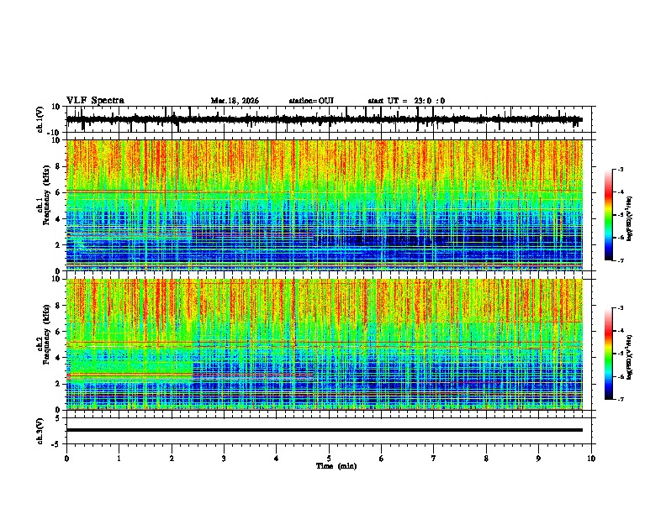Click the ch.1 colorbar log(PSD) label

click(x=630, y=218)
